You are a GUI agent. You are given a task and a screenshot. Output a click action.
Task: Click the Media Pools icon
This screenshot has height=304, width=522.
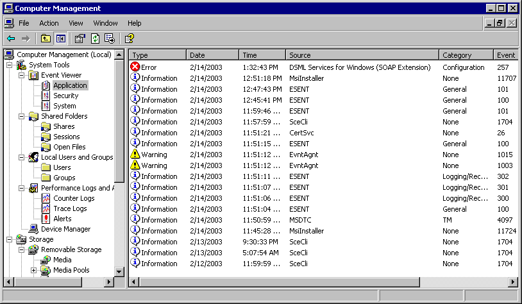[46, 271]
